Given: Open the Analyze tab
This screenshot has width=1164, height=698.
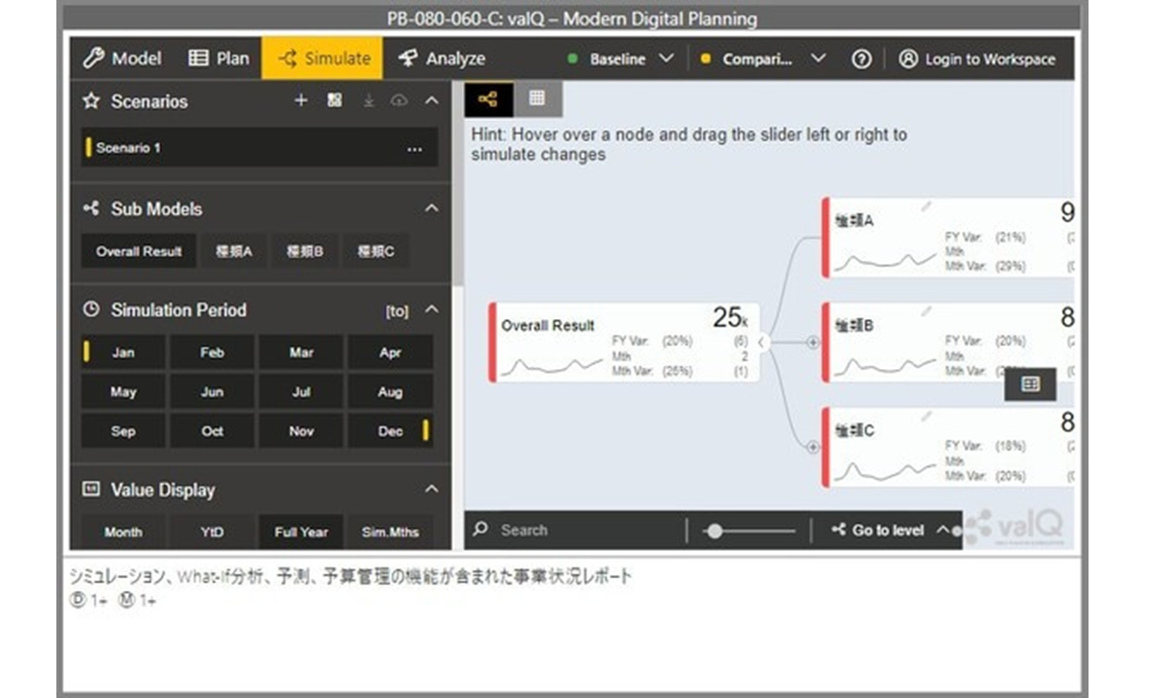Looking at the screenshot, I should tap(442, 58).
